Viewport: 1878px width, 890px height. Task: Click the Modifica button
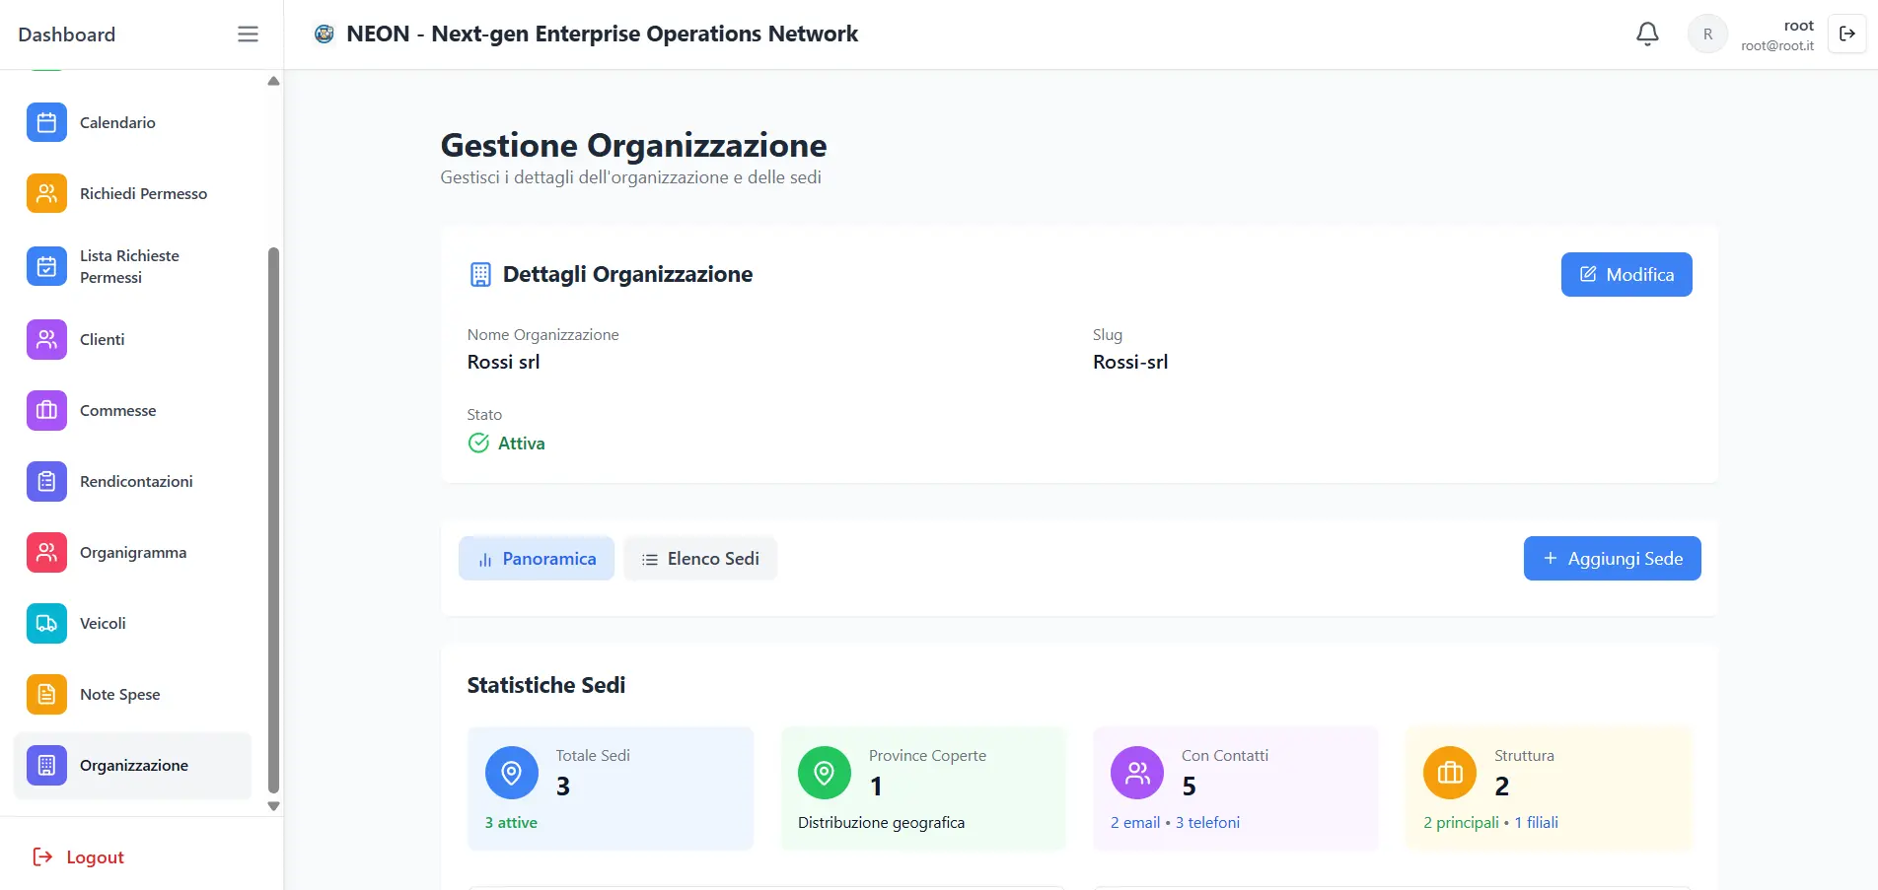1625,274
